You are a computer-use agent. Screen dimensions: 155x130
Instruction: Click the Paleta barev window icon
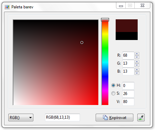point(7,7)
